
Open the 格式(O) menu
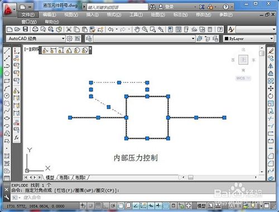click(x=114, y=14)
